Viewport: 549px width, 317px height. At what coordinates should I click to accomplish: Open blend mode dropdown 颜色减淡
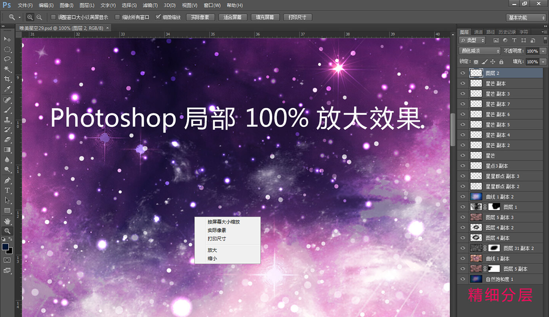(480, 51)
